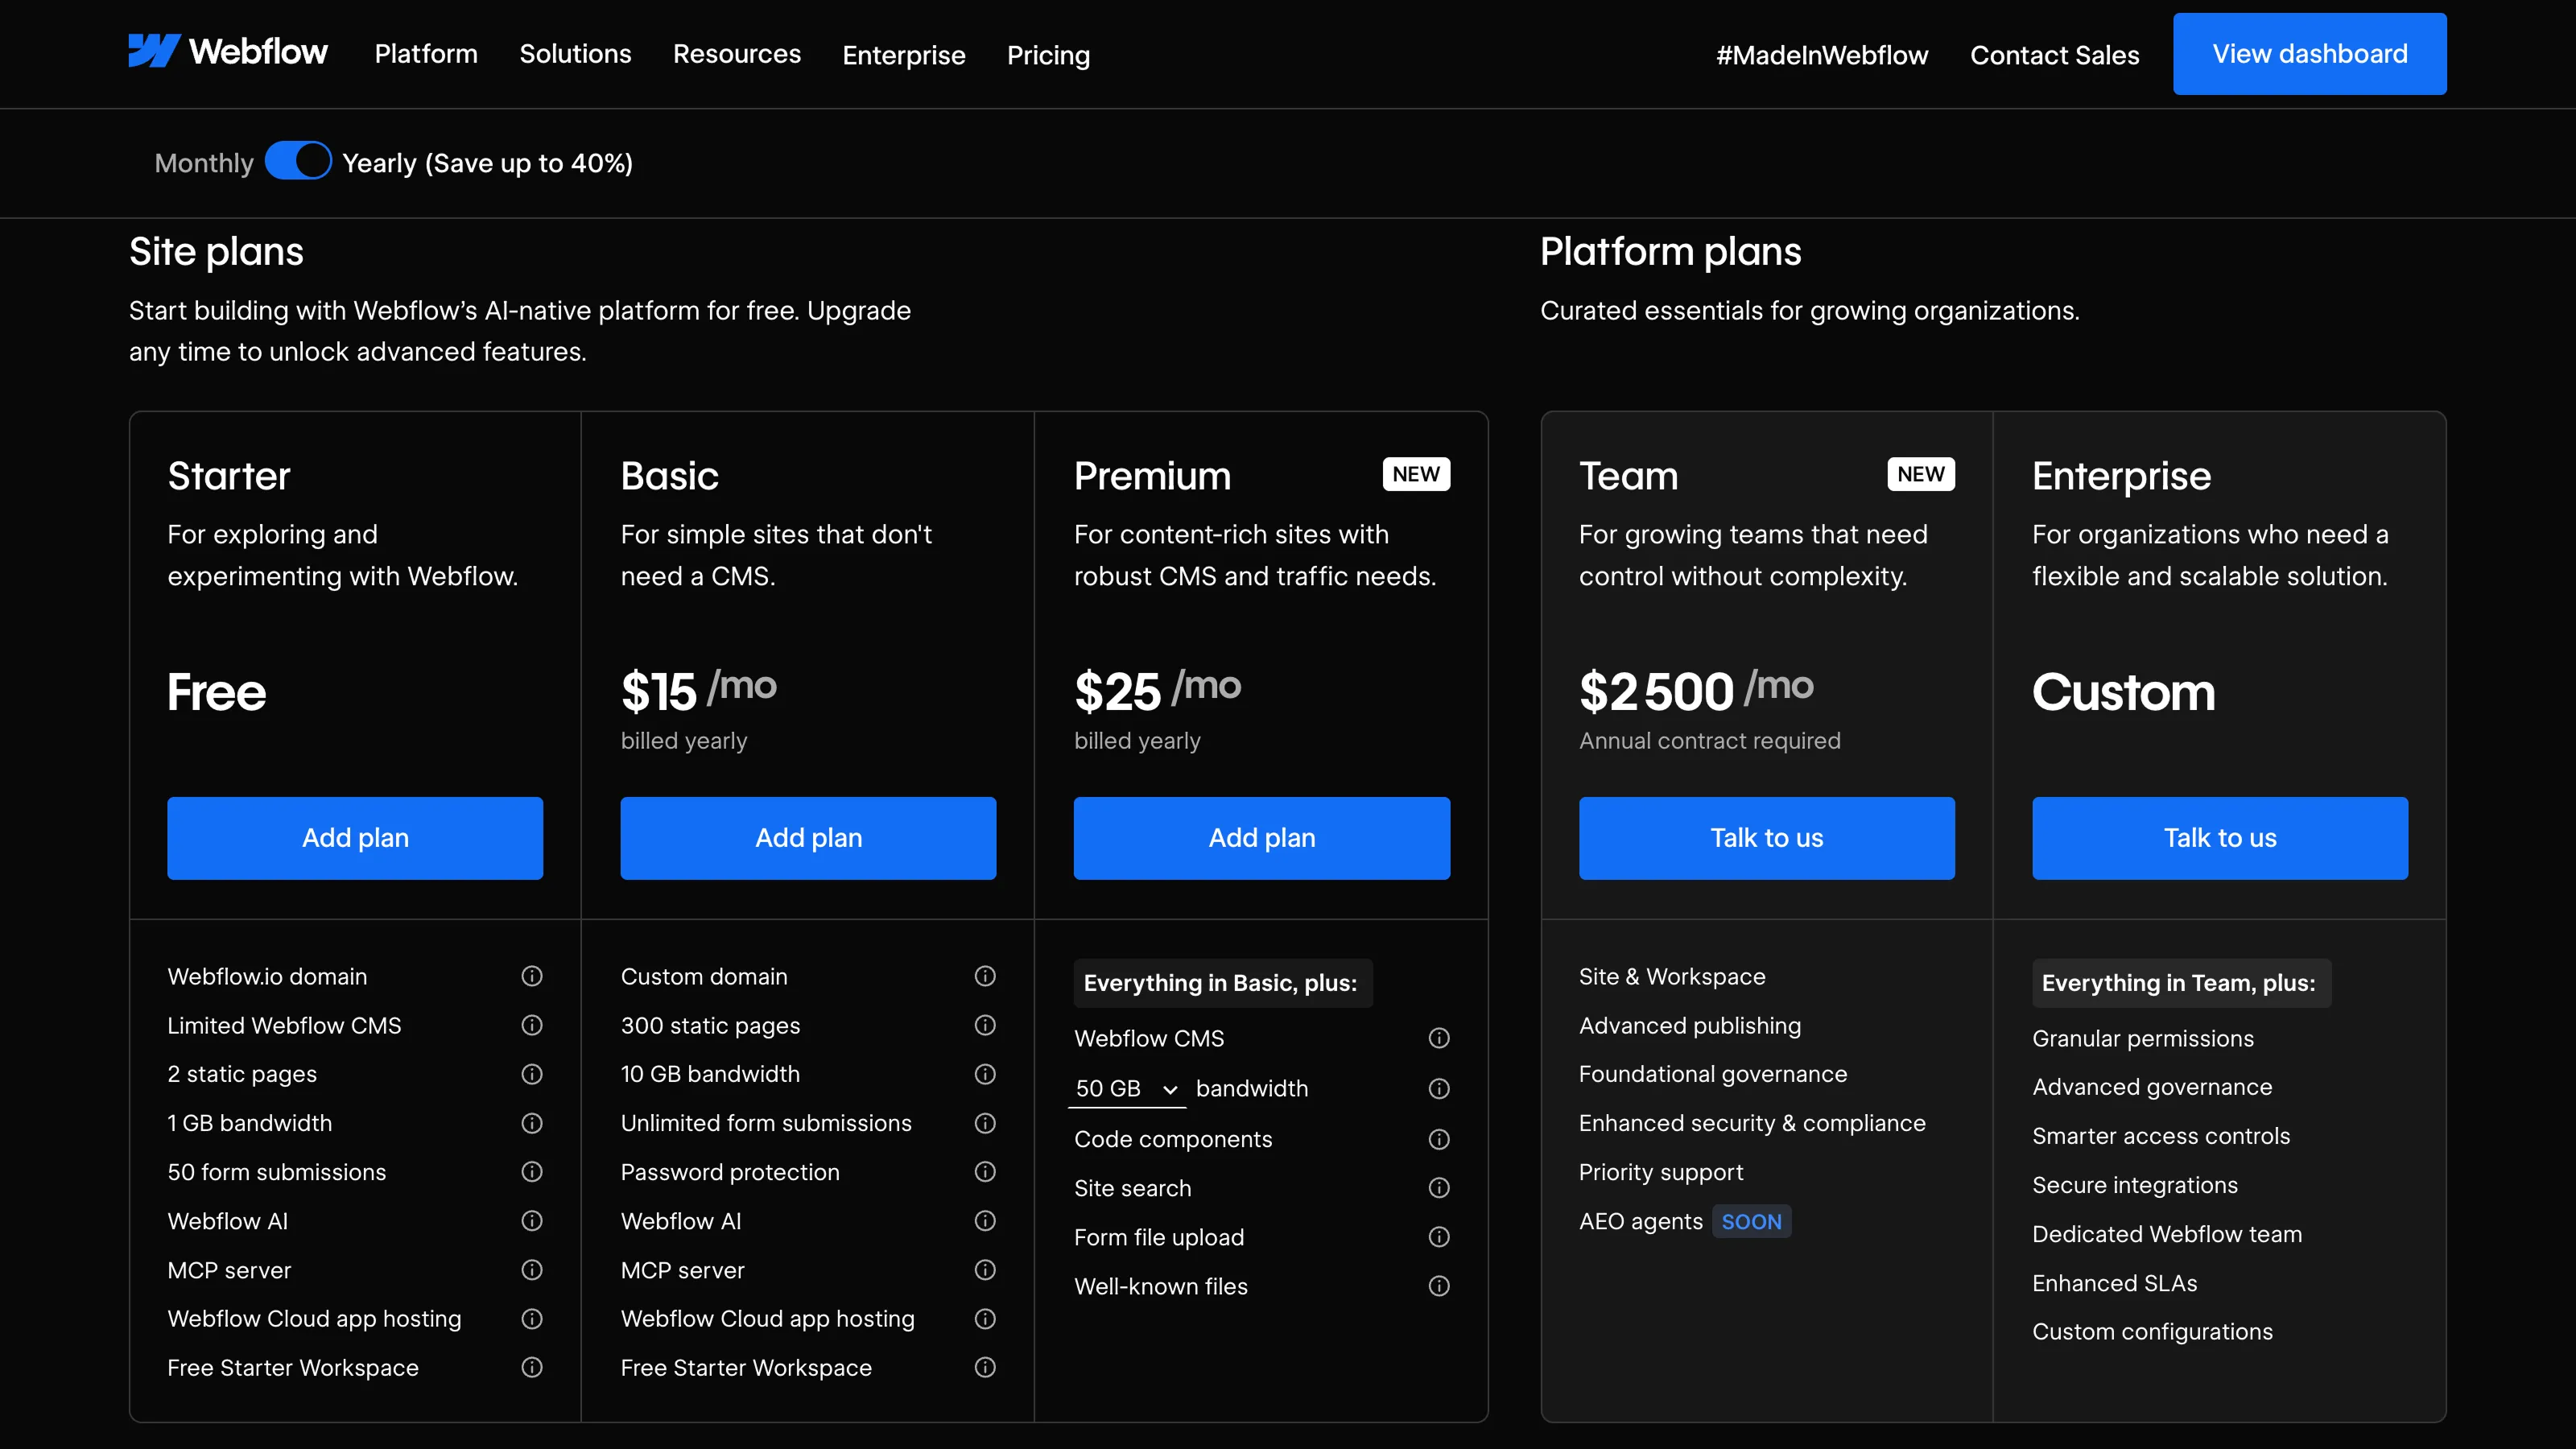This screenshot has height=1449, width=2576.
Task: Click the View dashboard button
Action: (x=2310, y=54)
